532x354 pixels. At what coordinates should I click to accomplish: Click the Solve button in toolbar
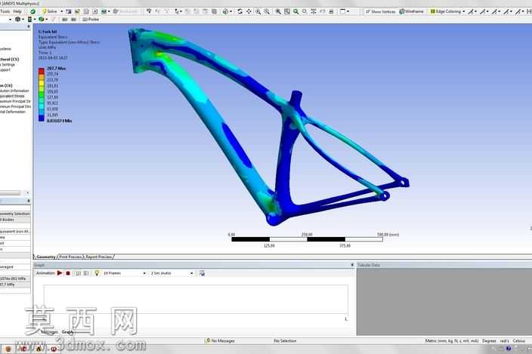coord(50,11)
